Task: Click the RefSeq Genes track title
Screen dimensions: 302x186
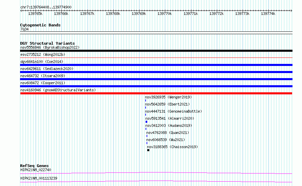Action: [x=34, y=166]
